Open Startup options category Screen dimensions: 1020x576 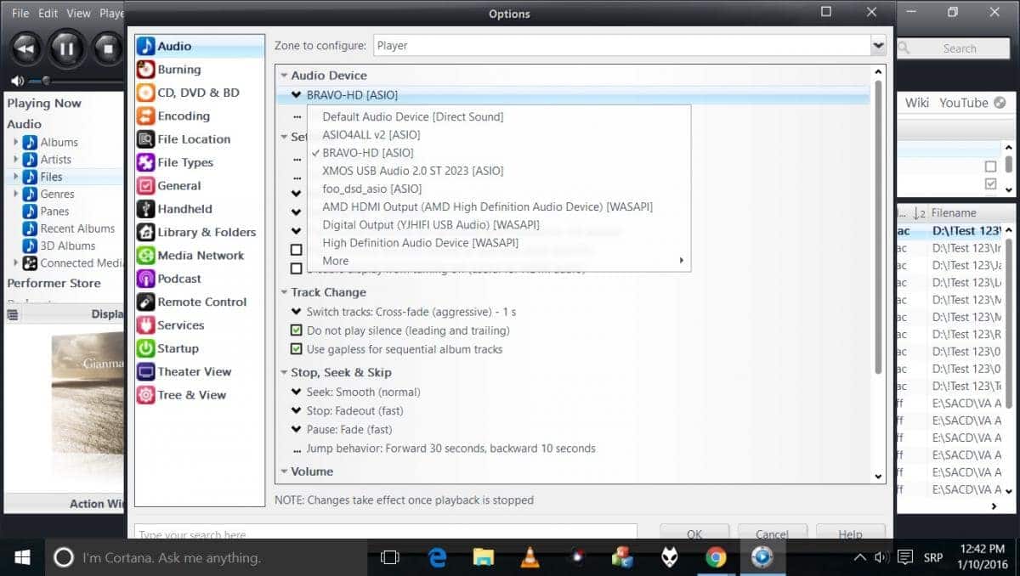(200, 348)
